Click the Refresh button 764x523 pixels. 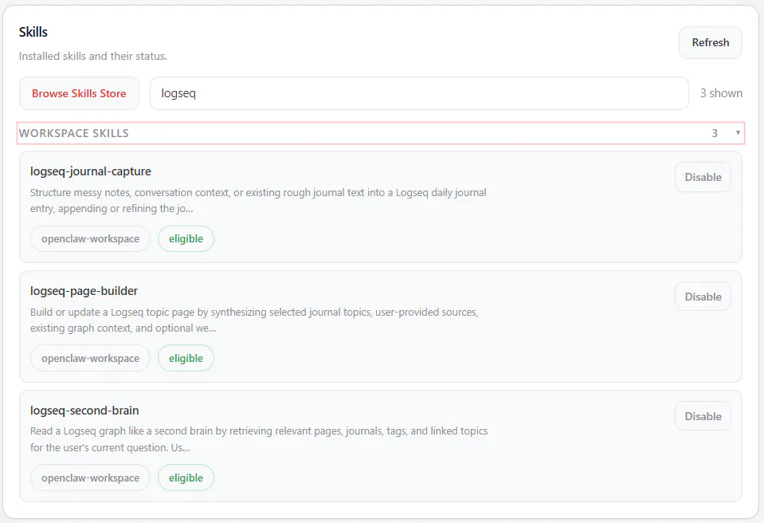710,42
